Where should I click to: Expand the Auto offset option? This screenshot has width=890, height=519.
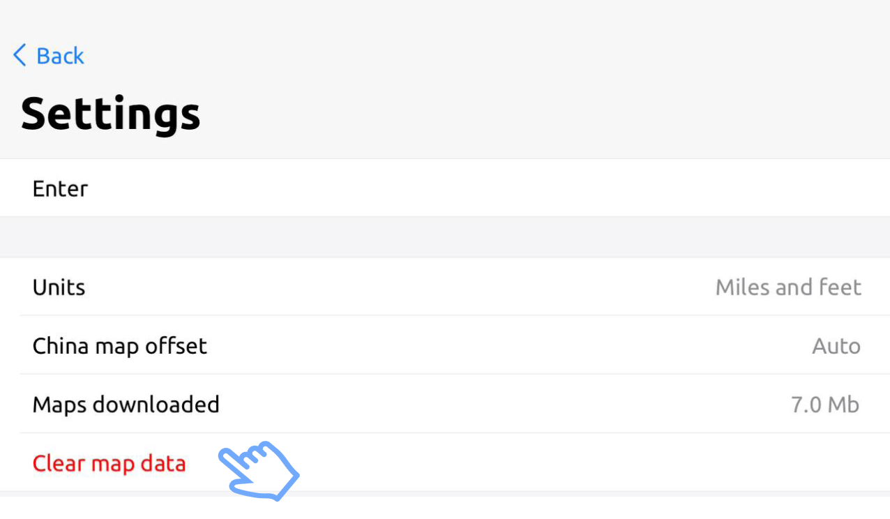pos(836,346)
